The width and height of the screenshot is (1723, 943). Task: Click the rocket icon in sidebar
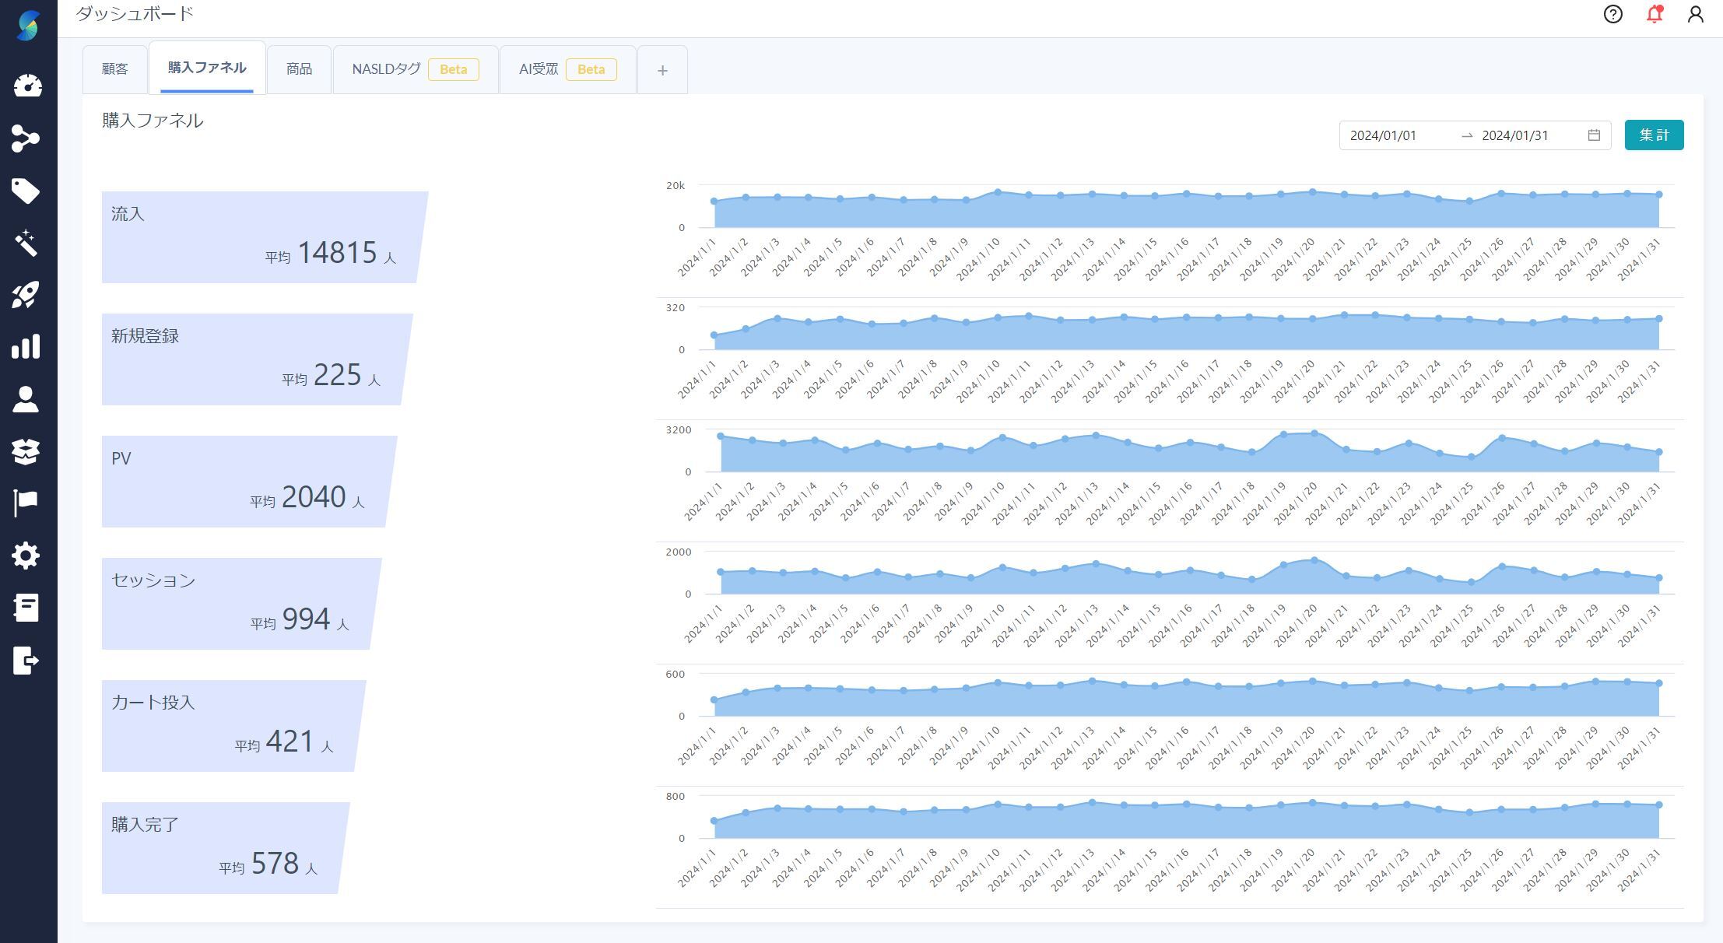pos(26,295)
